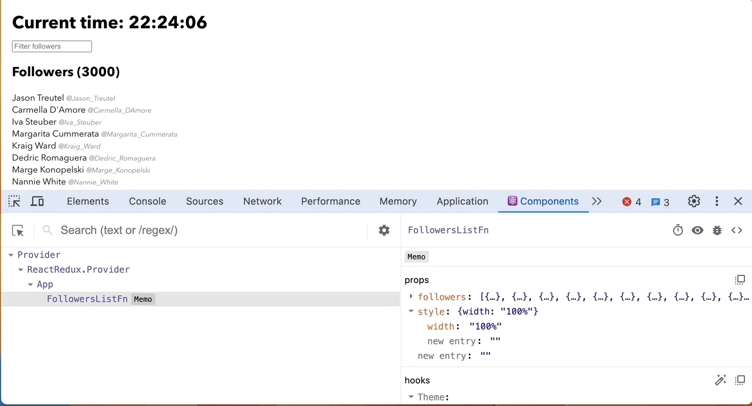Switch to the Network tab

click(262, 201)
